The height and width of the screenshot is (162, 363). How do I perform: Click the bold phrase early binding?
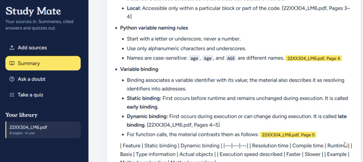point(142,107)
